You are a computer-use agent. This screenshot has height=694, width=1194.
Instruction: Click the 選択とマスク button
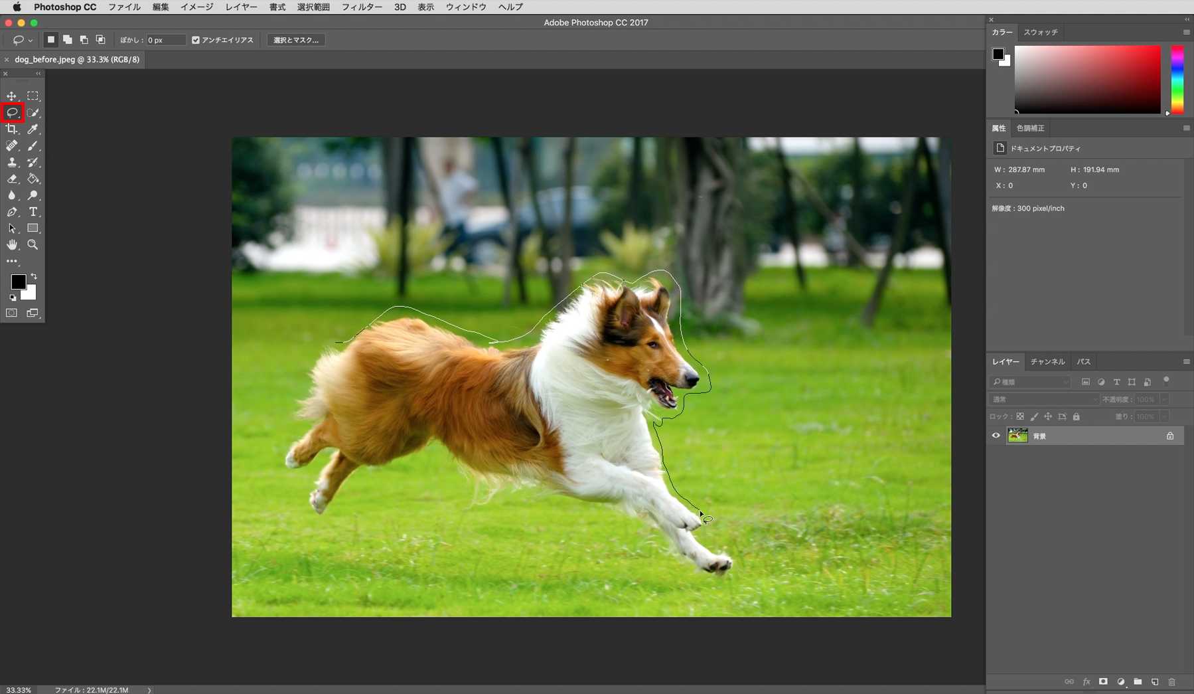coord(295,40)
